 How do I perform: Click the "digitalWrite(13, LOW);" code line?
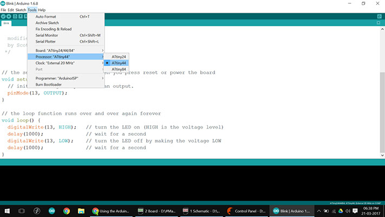pyautogui.click(x=40, y=141)
